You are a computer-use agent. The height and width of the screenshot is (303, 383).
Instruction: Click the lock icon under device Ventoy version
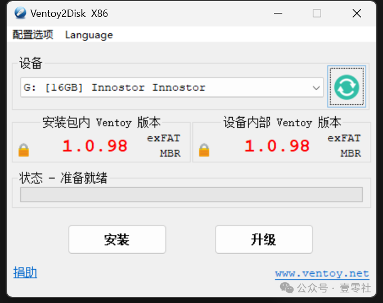click(x=204, y=150)
